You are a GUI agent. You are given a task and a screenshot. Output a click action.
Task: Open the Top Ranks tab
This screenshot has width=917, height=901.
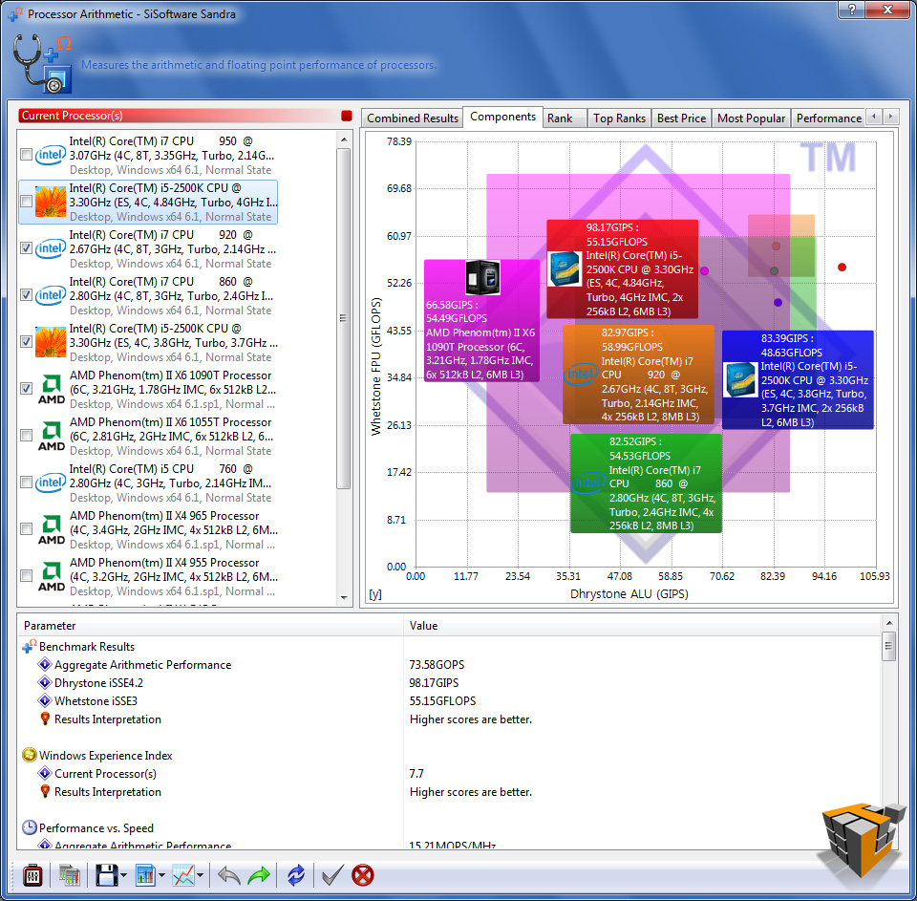click(x=619, y=118)
